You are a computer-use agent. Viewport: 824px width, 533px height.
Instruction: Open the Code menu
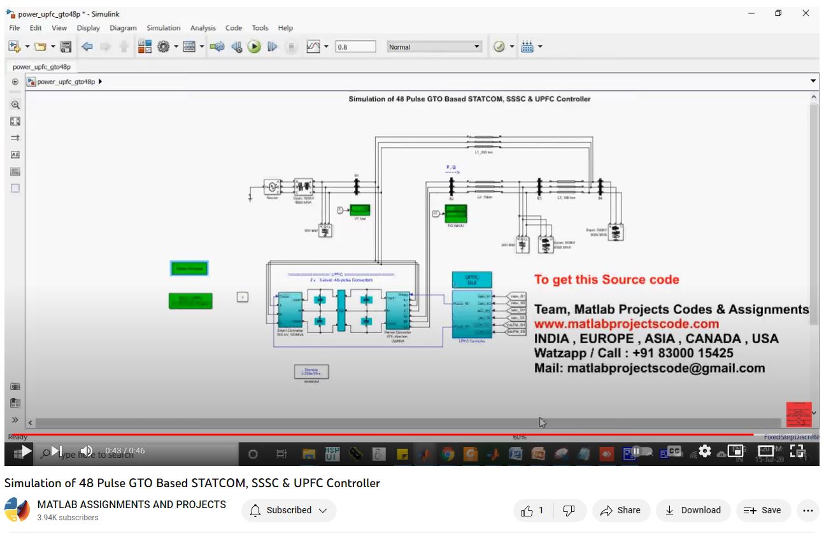(234, 28)
